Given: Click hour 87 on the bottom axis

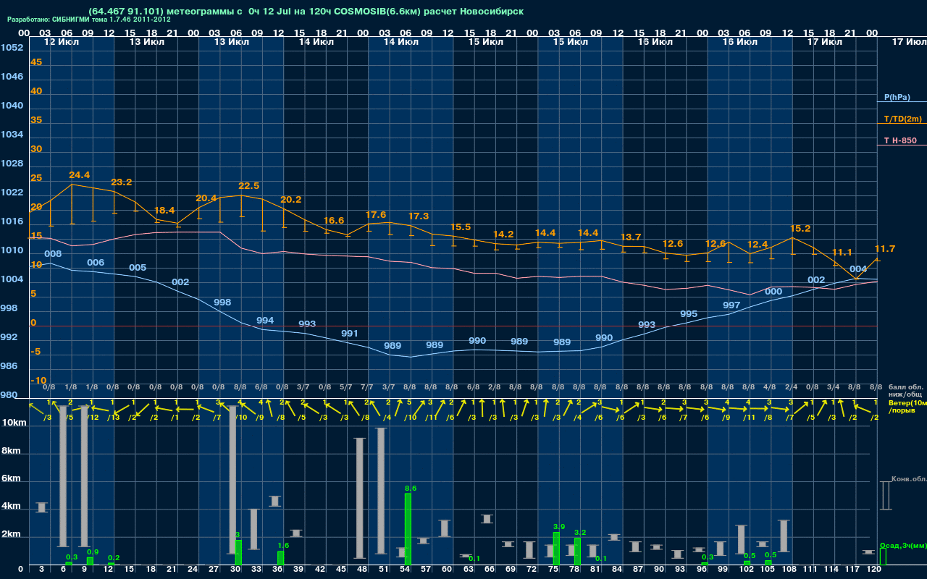Looking at the screenshot, I should tap(639, 570).
